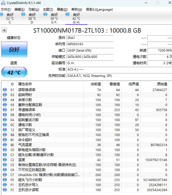Image resolution: width=172 pixels, height=195 pixels.
Task: Click the raw value 103079215146
Action: 156,160
